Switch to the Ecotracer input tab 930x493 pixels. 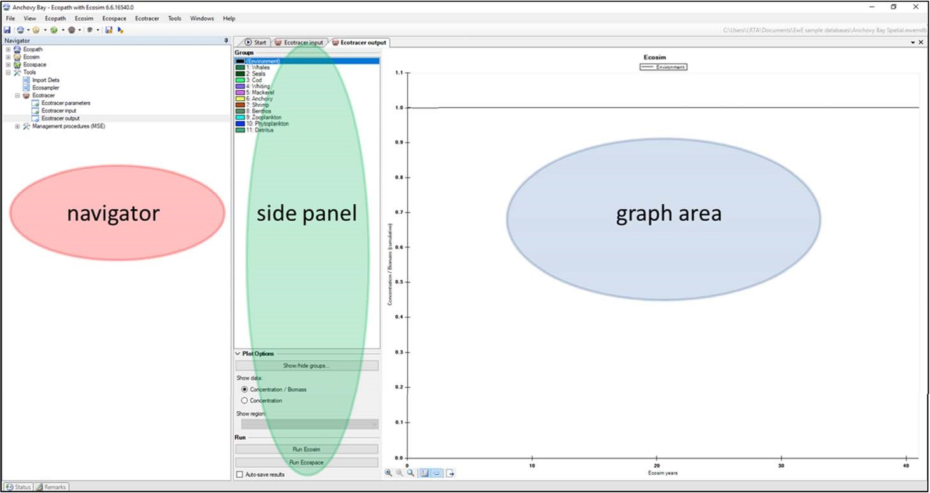pyautogui.click(x=299, y=43)
